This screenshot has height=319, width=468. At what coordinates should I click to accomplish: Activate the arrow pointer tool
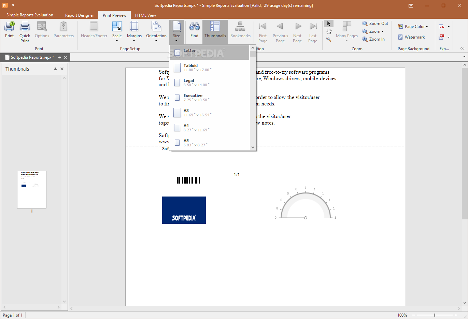[328, 24]
